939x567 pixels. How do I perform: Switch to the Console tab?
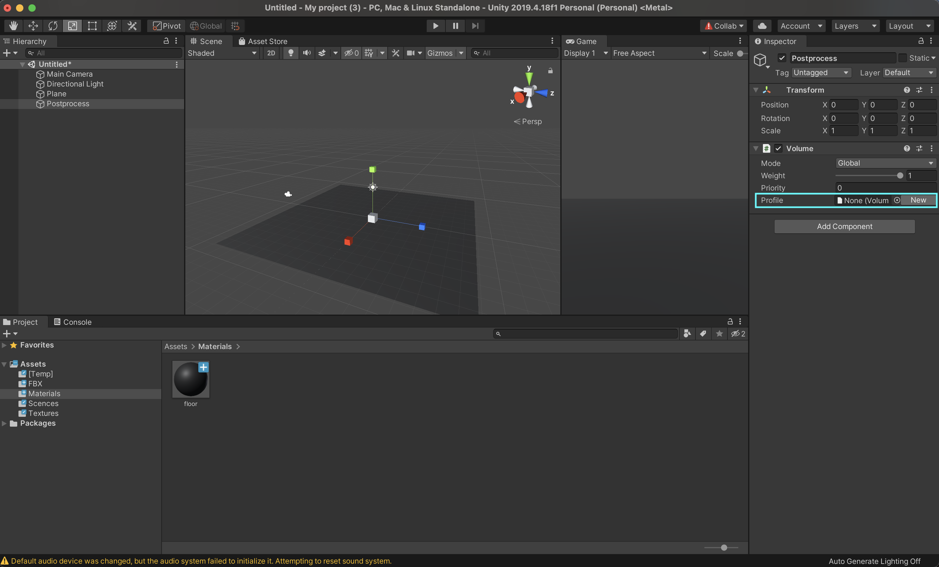tap(73, 322)
